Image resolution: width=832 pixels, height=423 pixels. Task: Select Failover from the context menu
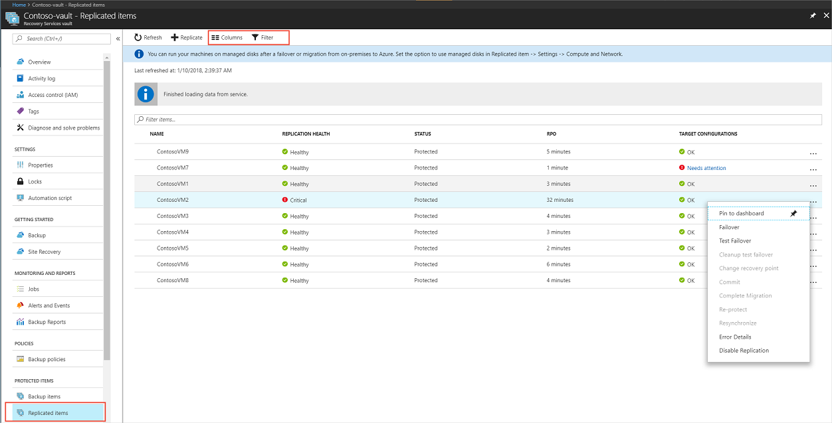coord(730,226)
